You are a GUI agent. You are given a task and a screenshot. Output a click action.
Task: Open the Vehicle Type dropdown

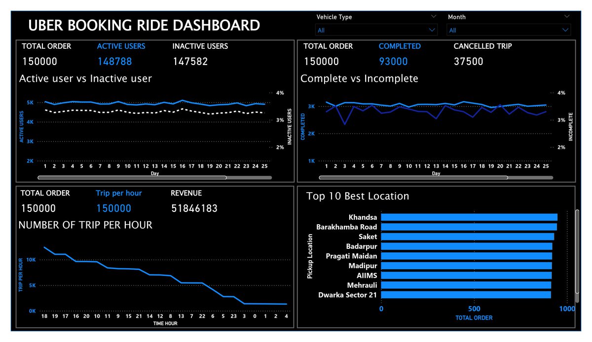tap(376, 30)
